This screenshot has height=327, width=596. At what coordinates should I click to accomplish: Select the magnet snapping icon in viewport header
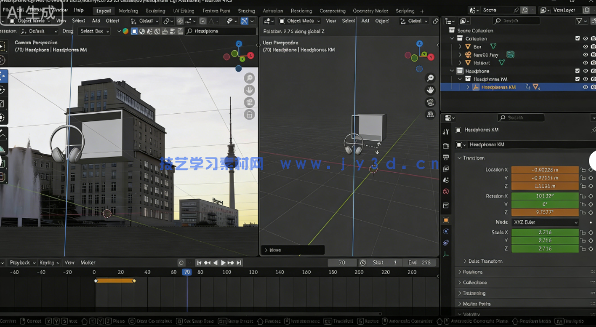[x=180, y=21]
